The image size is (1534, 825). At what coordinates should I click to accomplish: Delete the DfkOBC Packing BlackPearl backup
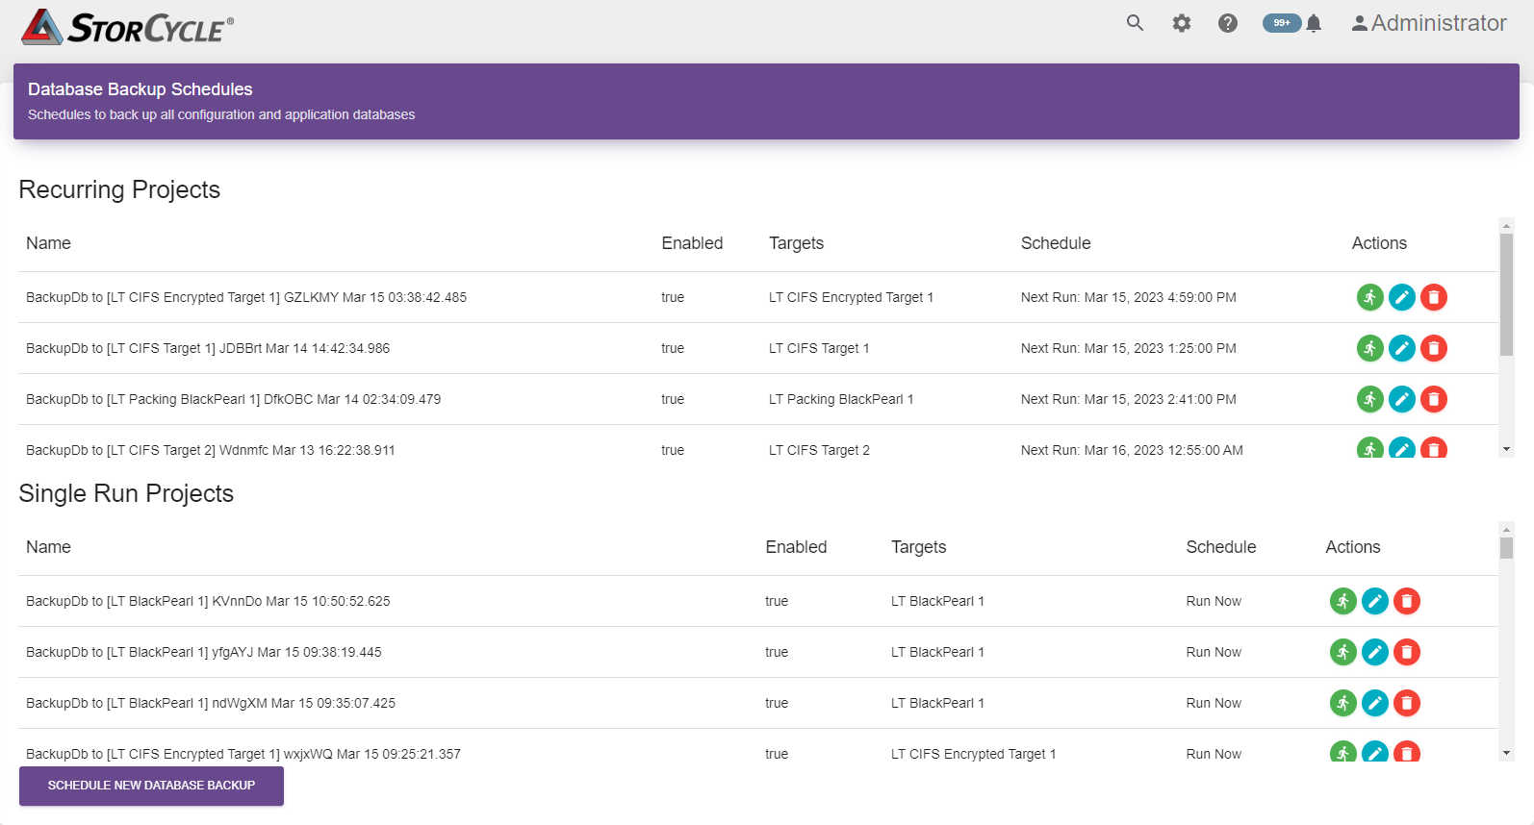1434,399
